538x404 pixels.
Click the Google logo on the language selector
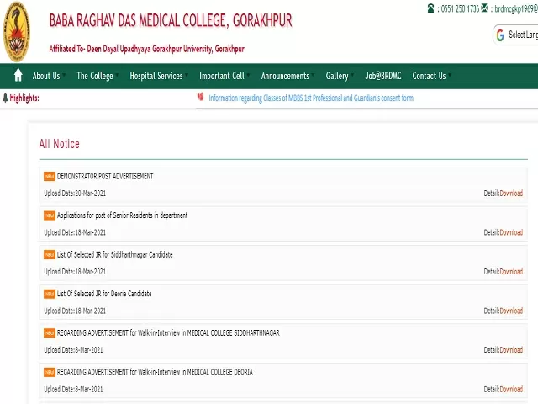[x=500, y=35]
